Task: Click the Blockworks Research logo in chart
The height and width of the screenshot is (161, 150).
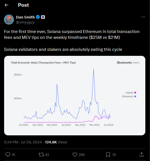Action: coord(128,63)
